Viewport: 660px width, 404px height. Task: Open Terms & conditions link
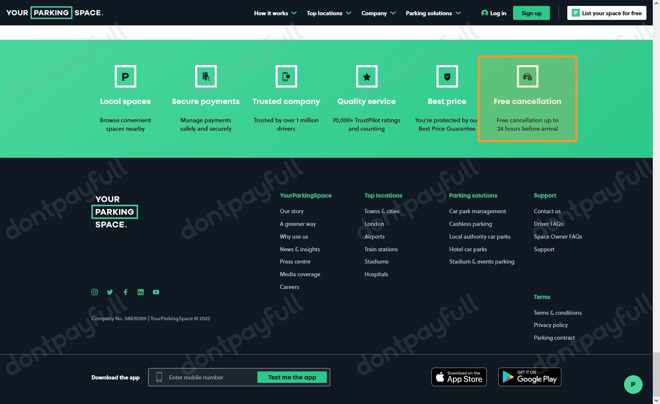(558, 313)
